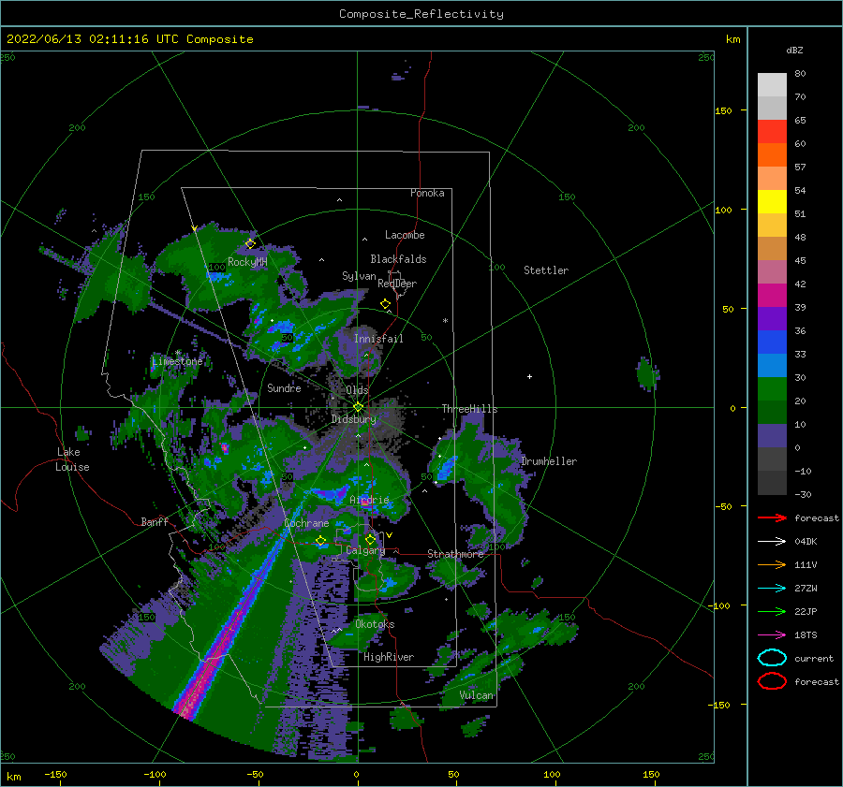Click the Limestone label
The width and height of the screenshot is (843, 787).
click(x=177, y=361)
